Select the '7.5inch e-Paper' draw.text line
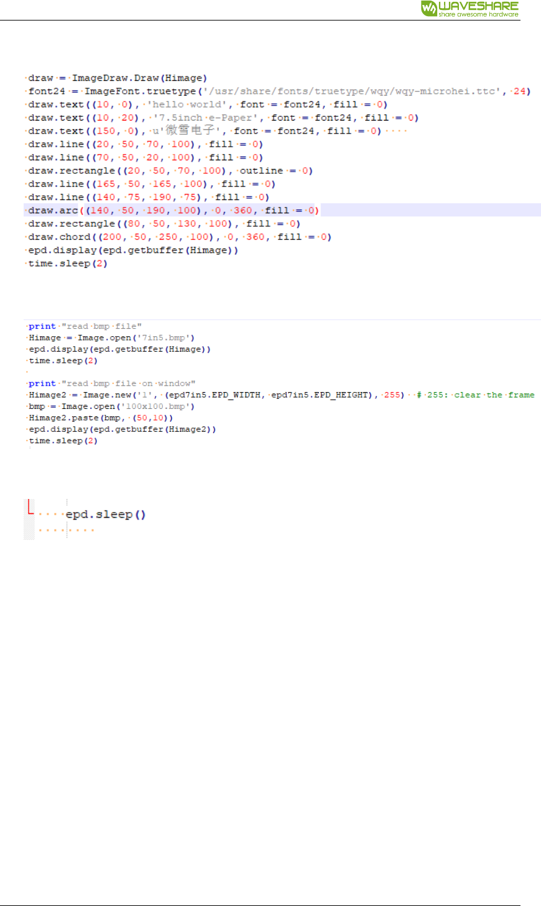Image resolution: width=541 pixels, height=906 pixels. (223, 117)
